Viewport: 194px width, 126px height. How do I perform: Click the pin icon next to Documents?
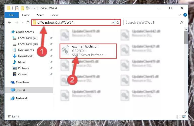tap(51, 50)
